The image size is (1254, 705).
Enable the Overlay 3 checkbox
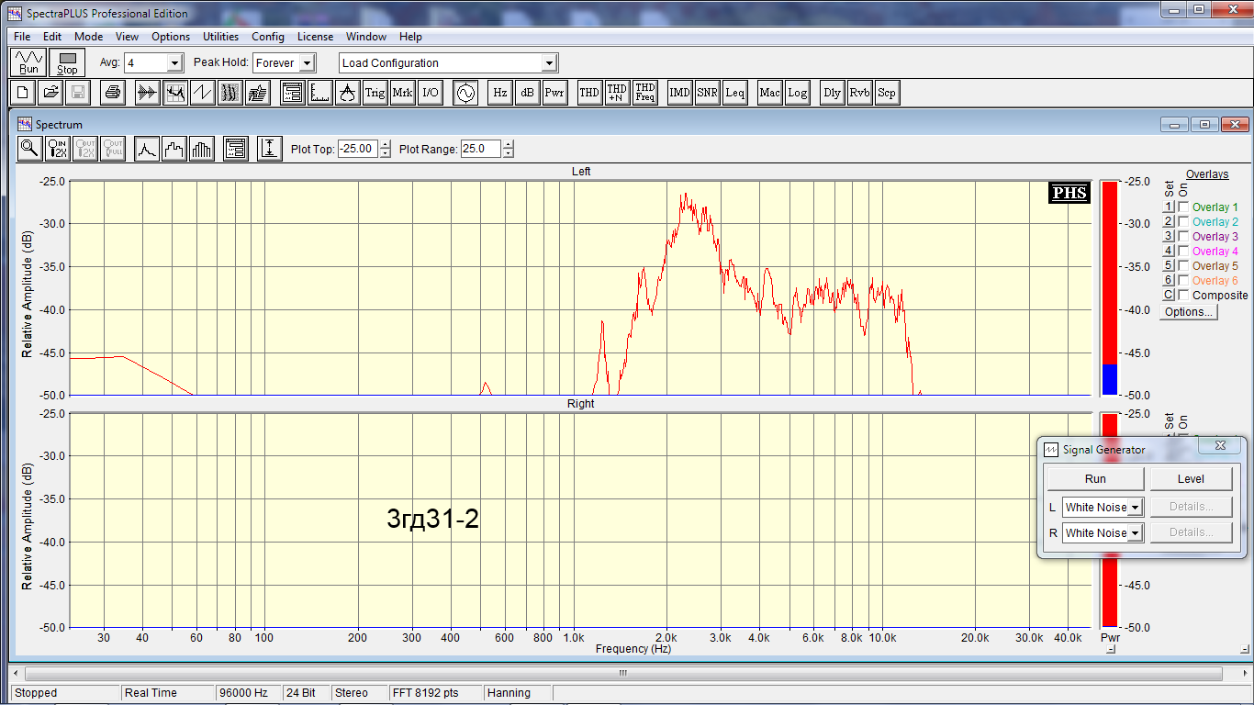point(1183,237)
